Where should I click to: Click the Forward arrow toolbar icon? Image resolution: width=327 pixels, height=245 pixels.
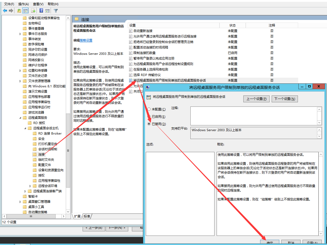pos(11,11)
